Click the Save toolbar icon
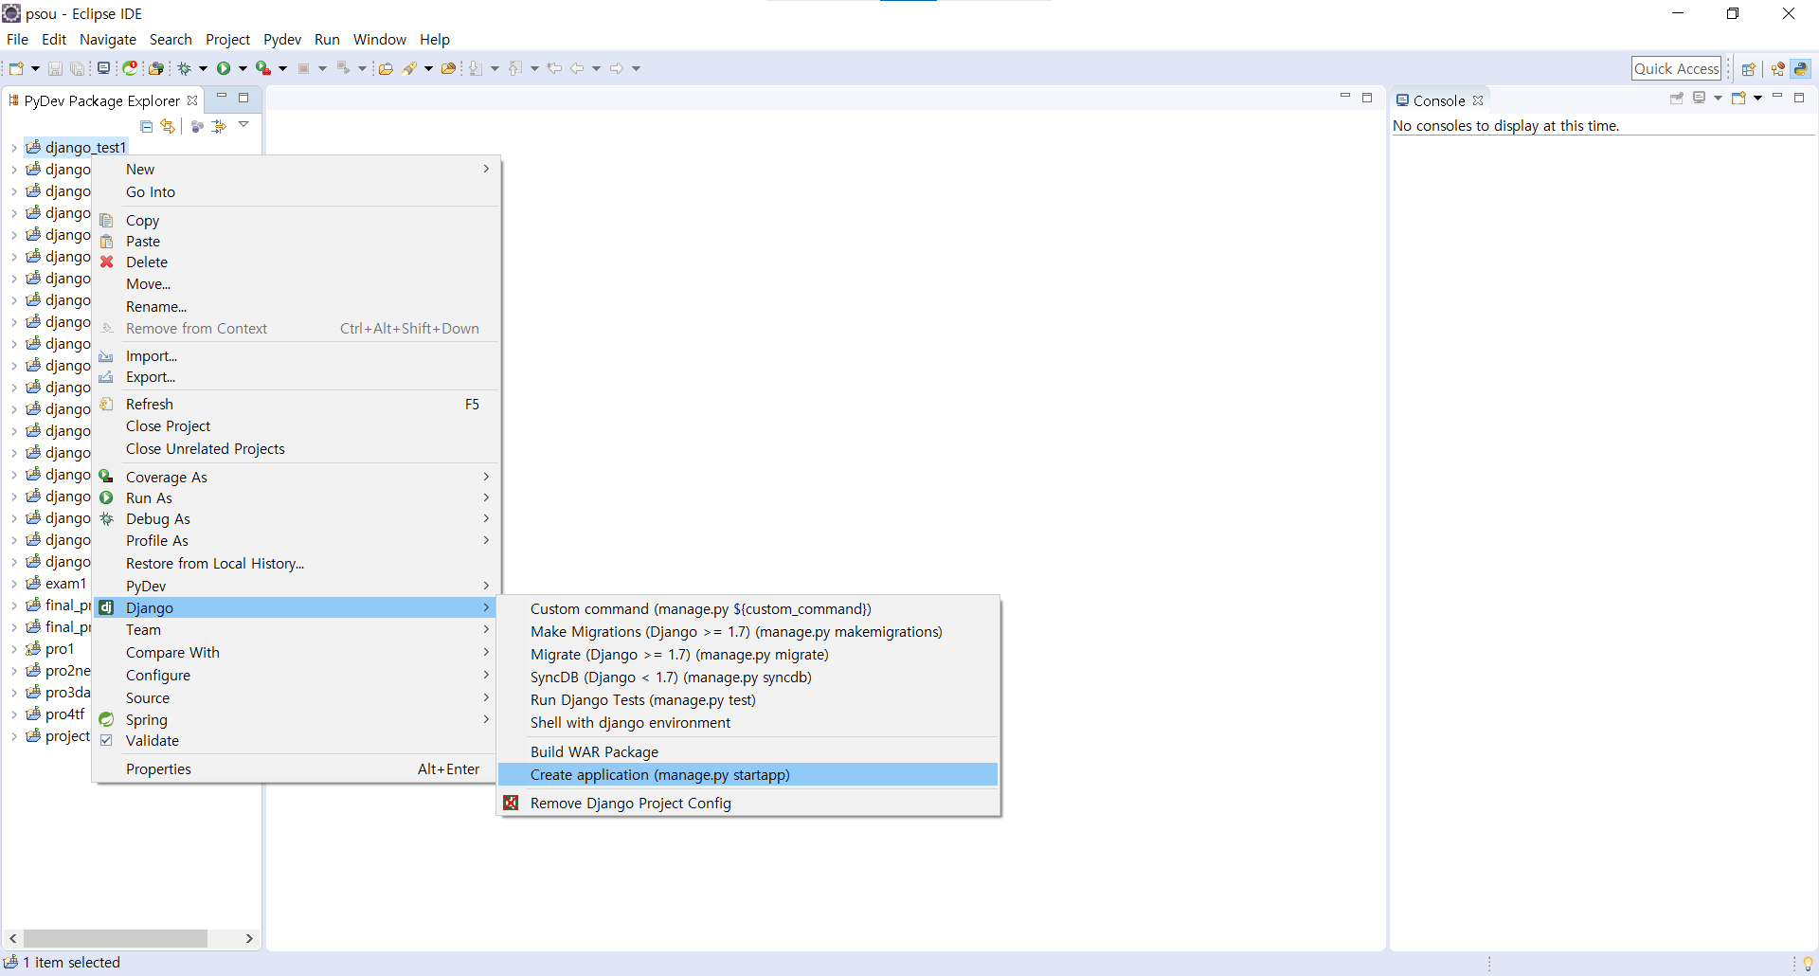 pos(55,68)
